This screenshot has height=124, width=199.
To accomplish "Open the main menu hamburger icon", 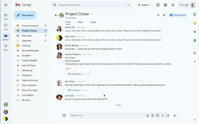I will tap(6, 5).
